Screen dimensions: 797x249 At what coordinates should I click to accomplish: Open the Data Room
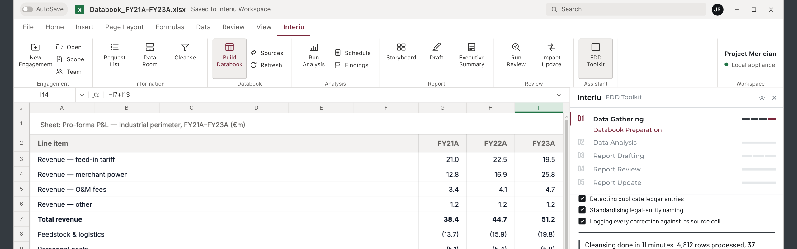click(x=150, y=56)
